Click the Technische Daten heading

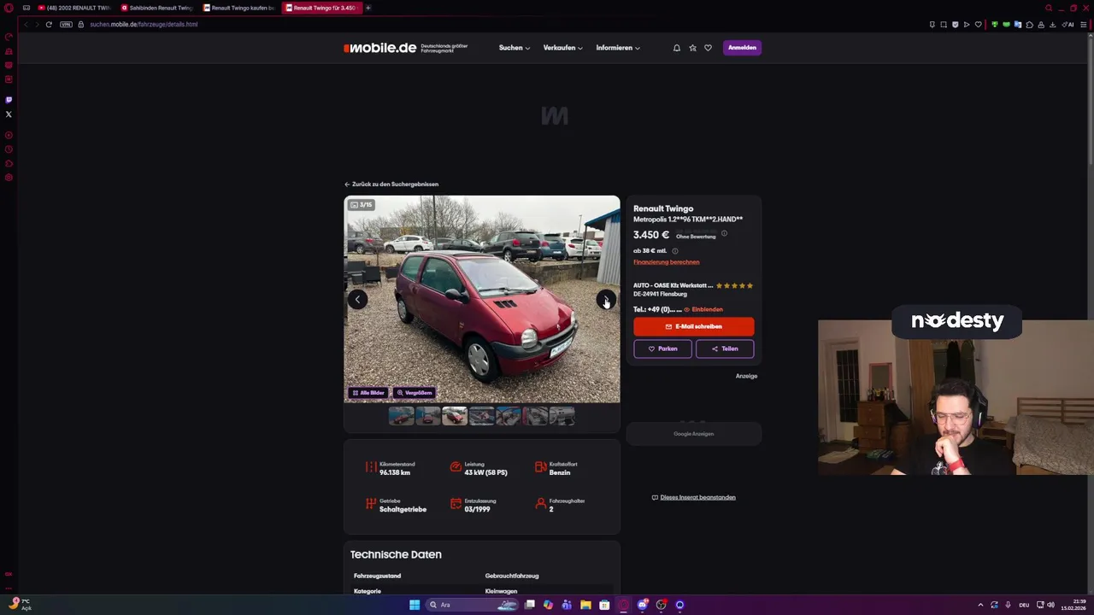[396, 554]
